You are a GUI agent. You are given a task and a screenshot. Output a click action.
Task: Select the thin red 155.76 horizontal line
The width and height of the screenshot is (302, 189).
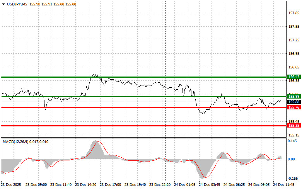(x=144, y=107)
